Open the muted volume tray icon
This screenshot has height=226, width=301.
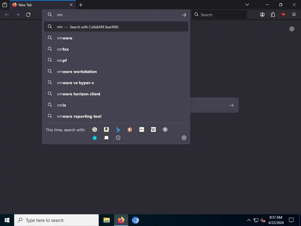tap(263, 220)
